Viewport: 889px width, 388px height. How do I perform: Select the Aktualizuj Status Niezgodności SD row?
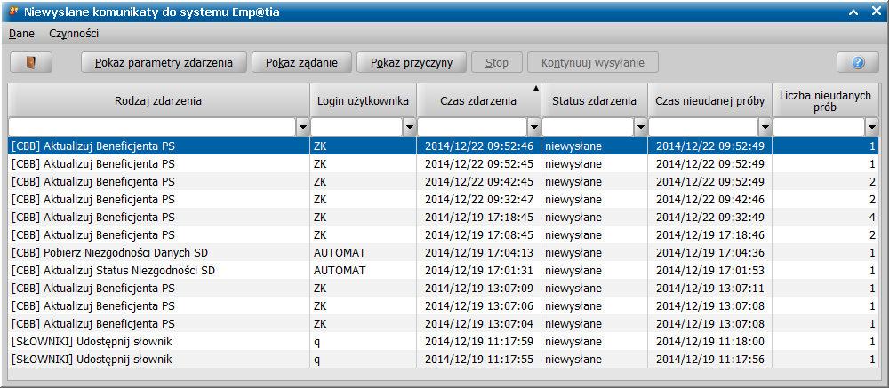444,270
